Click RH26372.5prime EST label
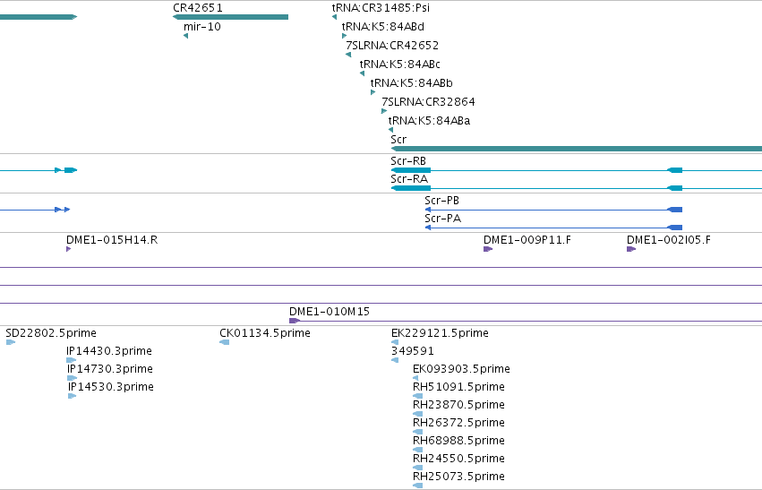Viewport: 762px width, 490px height. click(x=458, y=423)
